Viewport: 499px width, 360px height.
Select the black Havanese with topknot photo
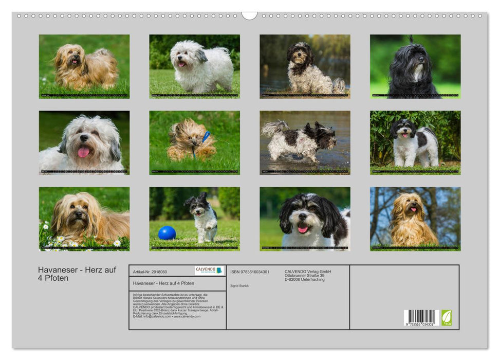(415, 66)
